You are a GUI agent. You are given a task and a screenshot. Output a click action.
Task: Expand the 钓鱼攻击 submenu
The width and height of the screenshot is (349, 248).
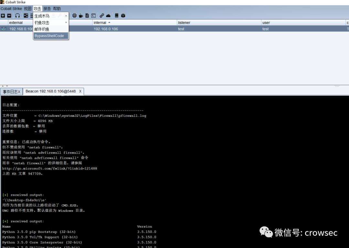pyautogui.click(x=41, y=23)
